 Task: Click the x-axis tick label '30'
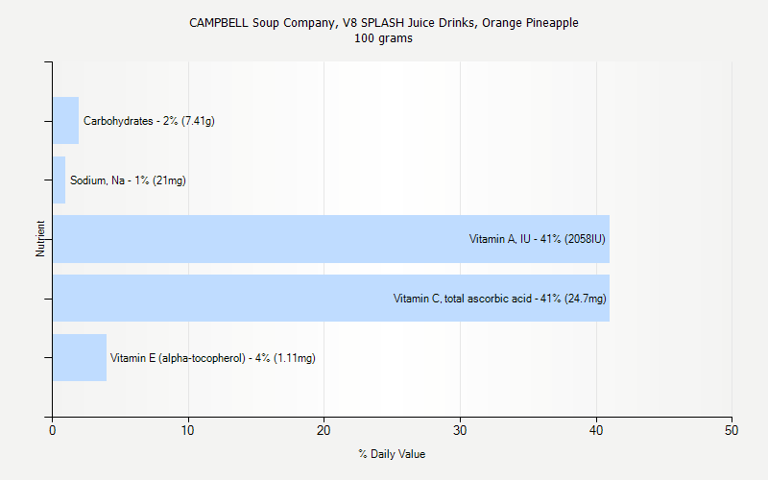pyautogui.click(x=460, y=430)
